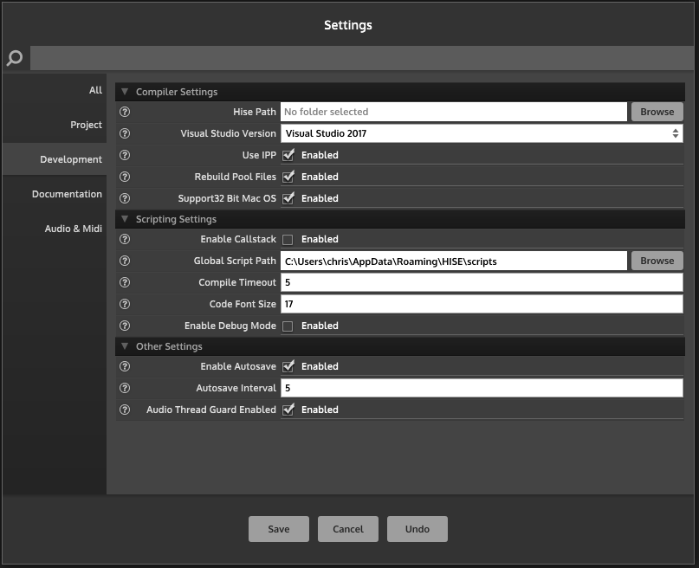Open help for Compile Timeout
This screenshot has width=699, height=568.
tap(125, 282)
